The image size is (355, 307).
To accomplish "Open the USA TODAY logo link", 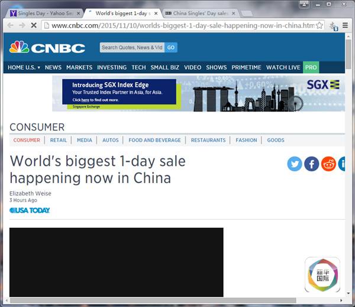I will [x=30, y=210].
